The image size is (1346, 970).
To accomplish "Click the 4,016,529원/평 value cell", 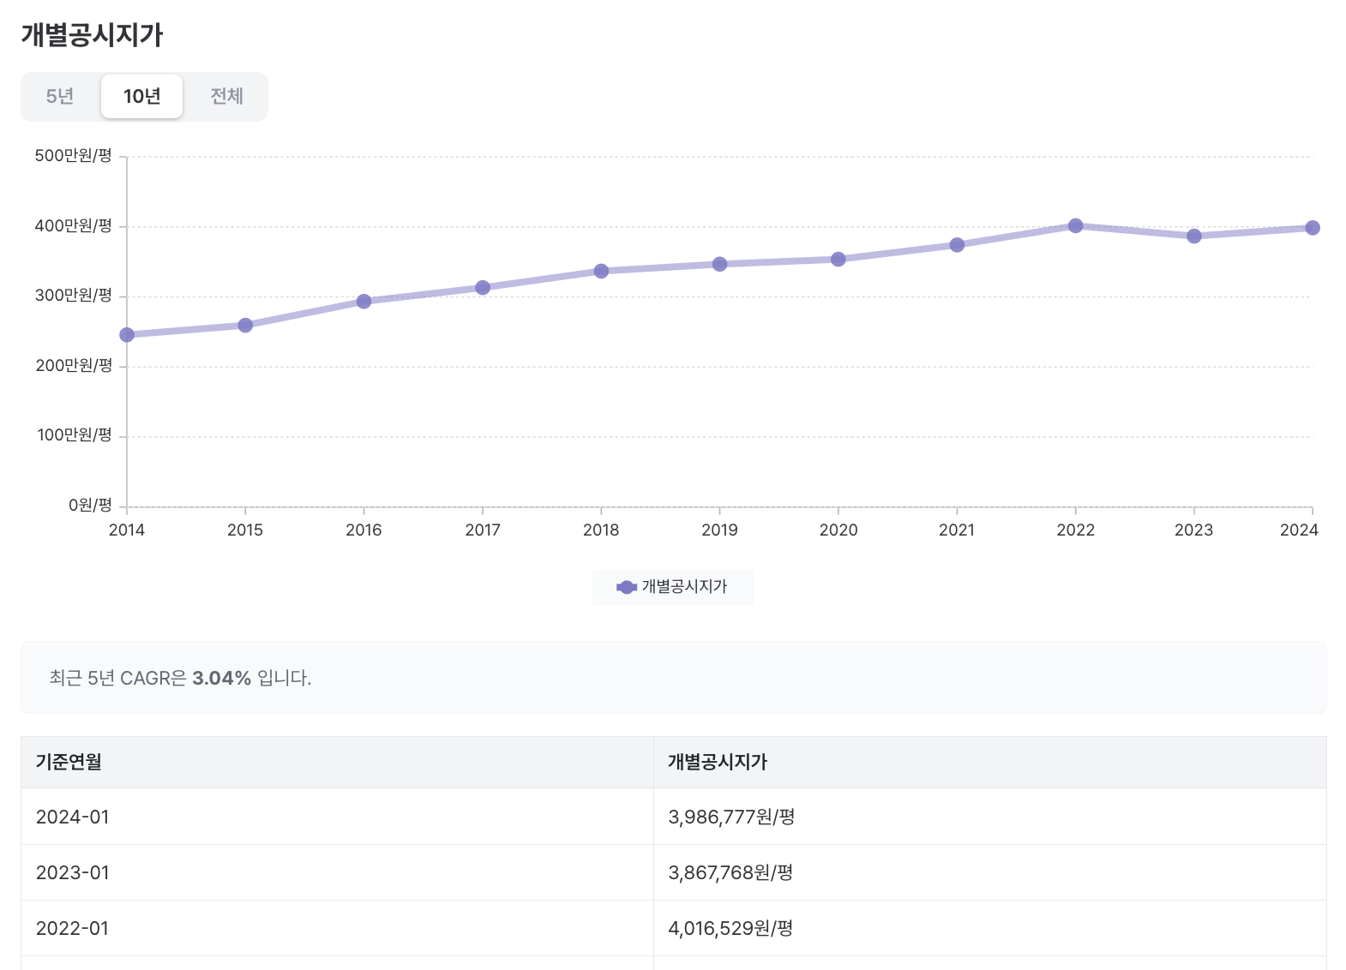I will [x=730, y=928].
